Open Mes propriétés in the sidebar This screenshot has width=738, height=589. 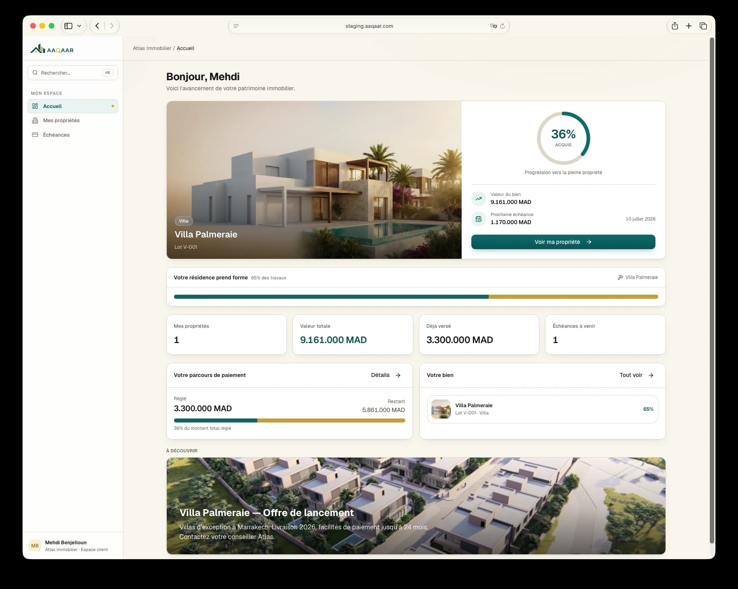pyautogui.click(x=73, y=120)
